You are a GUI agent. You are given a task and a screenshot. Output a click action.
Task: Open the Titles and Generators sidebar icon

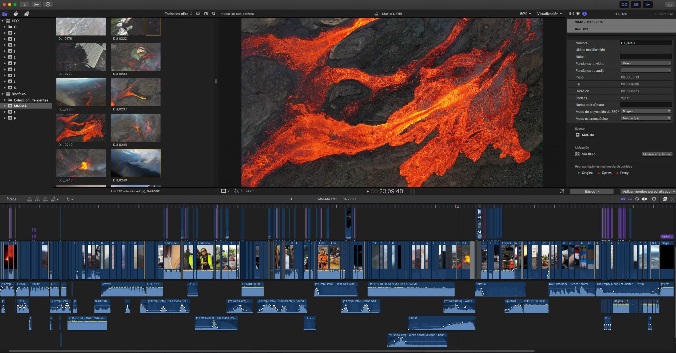pos(27,14)
